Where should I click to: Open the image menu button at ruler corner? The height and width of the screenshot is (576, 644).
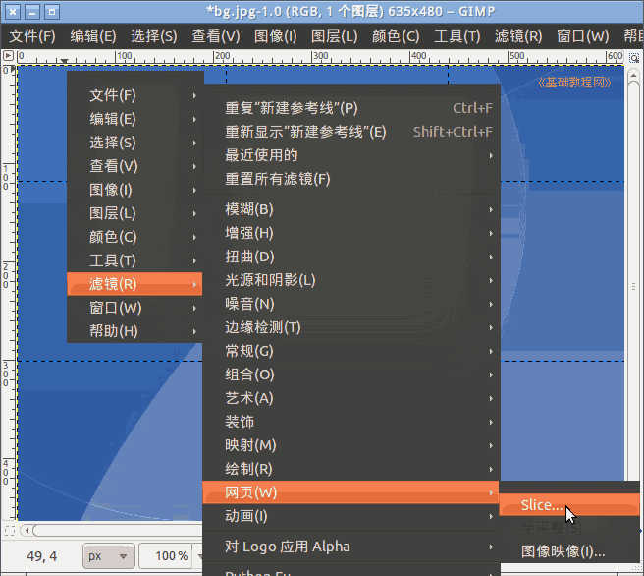click(8, 58)
